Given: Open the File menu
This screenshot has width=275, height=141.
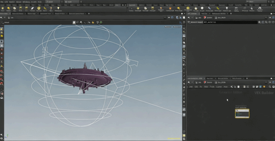Looking at the screenshot, I should coord(2,2).
